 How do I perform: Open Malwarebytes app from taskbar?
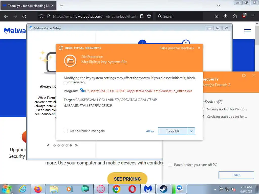(x=148, y=189)
